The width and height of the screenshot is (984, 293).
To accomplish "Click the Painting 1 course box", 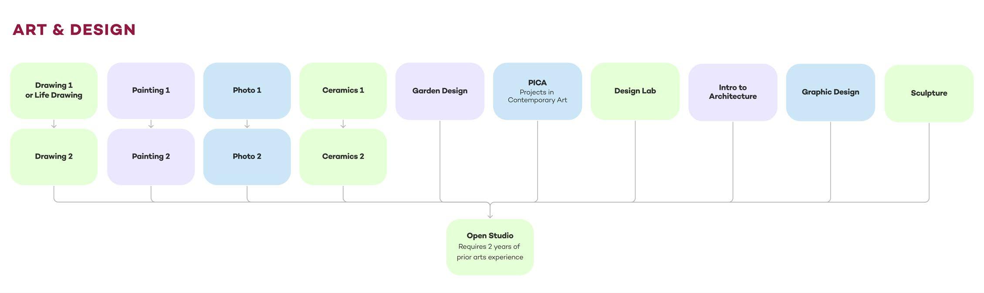I will point(151,90).
